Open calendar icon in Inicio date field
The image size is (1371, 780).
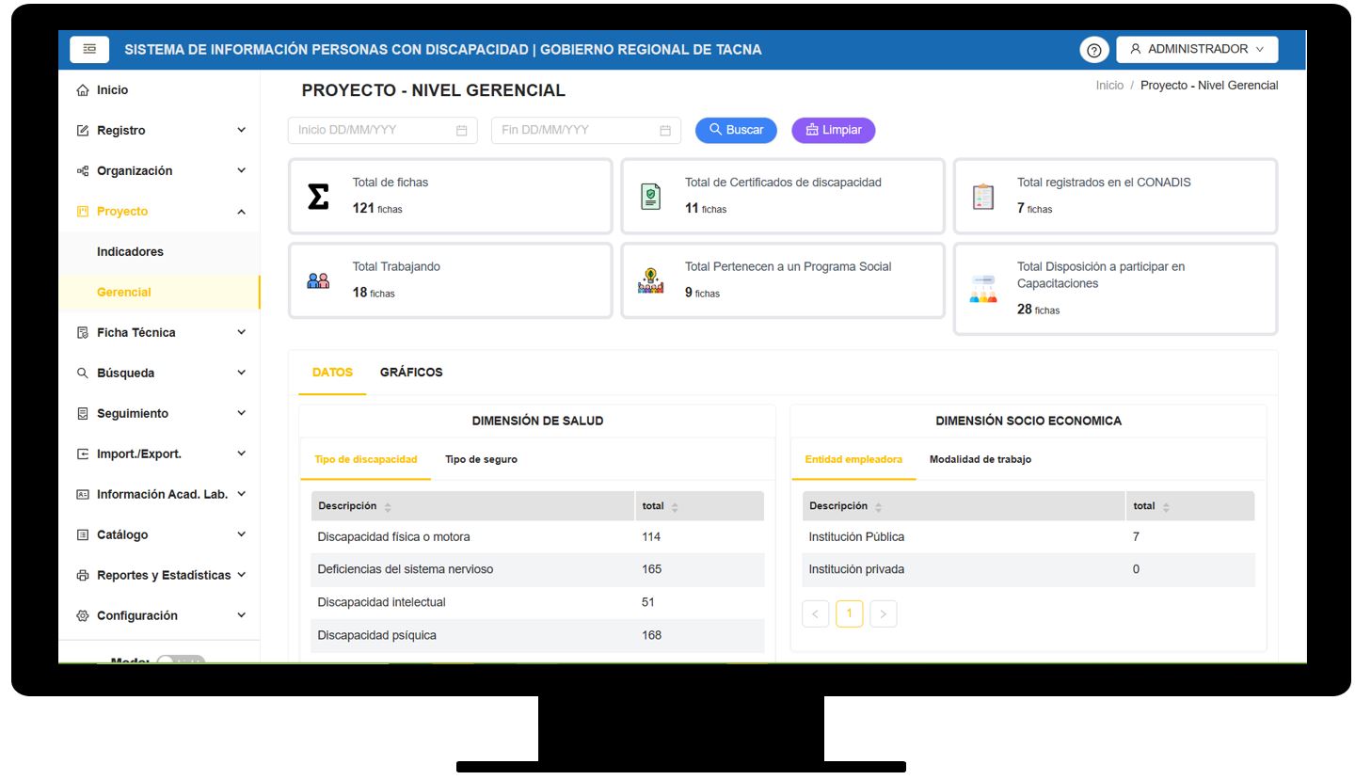coord(461,131)
